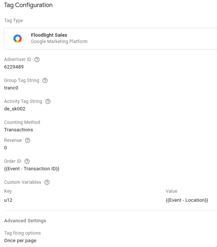Screen dimensions: 217x247
Task: Click the Google Marketing Platform subtitle text
Action: (x=59, y=42)
